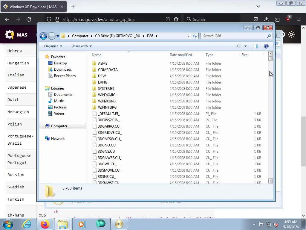Select Computer in the navigation pane

59,126
